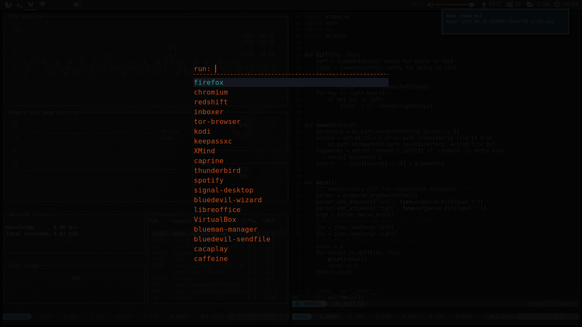Pick spotify in the launcher list

coord(291,181)
